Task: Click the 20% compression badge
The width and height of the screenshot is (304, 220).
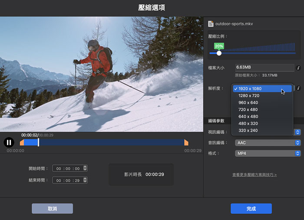Action: [219, 46]
